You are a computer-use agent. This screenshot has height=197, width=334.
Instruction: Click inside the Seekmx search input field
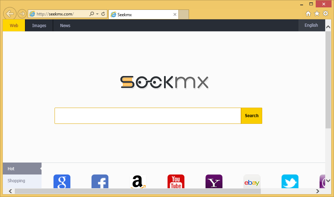(148, 116)
